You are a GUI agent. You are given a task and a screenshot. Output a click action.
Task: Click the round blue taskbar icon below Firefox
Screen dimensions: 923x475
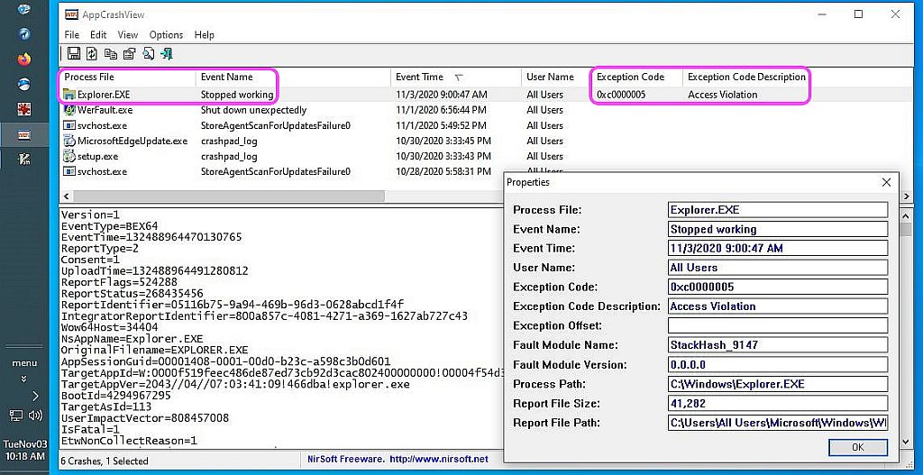coord(24,84)
